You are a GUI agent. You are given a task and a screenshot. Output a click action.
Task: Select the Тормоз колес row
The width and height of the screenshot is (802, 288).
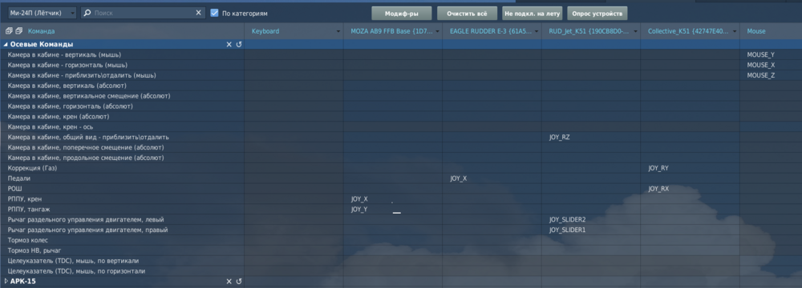tap(122, 241)
